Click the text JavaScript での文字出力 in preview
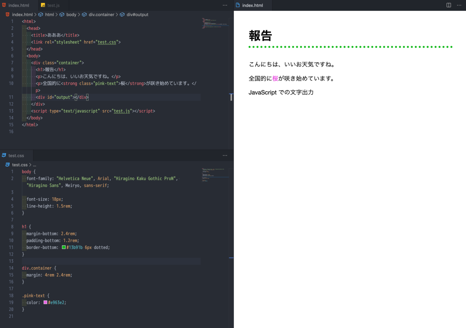466x328 pixels. point(281,92)
